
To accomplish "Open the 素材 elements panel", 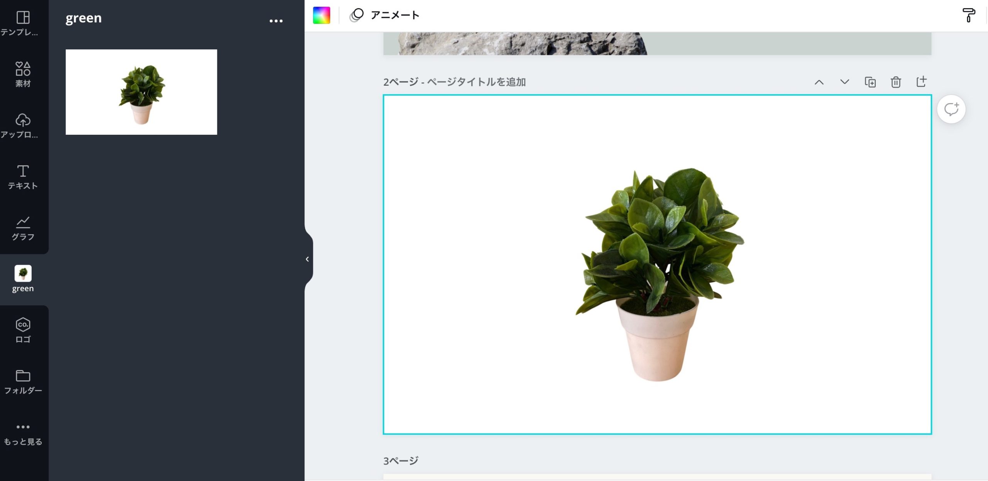I will tap(23, 74).
